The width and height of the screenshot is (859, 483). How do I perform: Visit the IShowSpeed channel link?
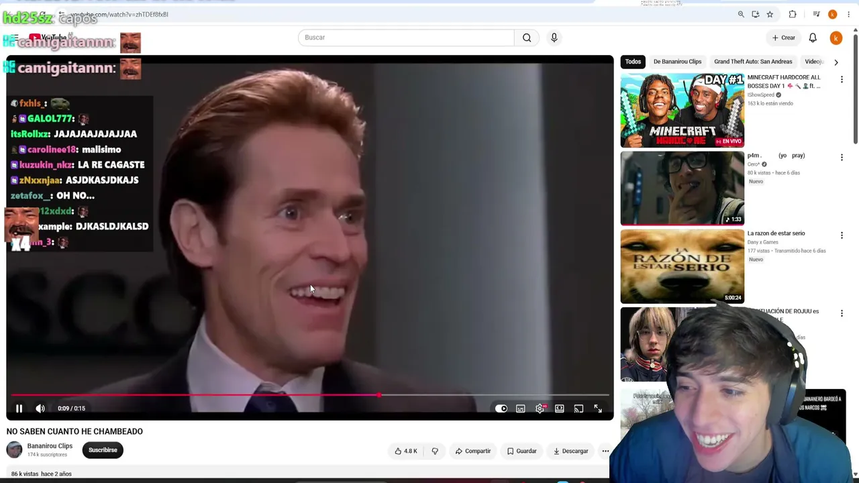(x=760, y=95)
